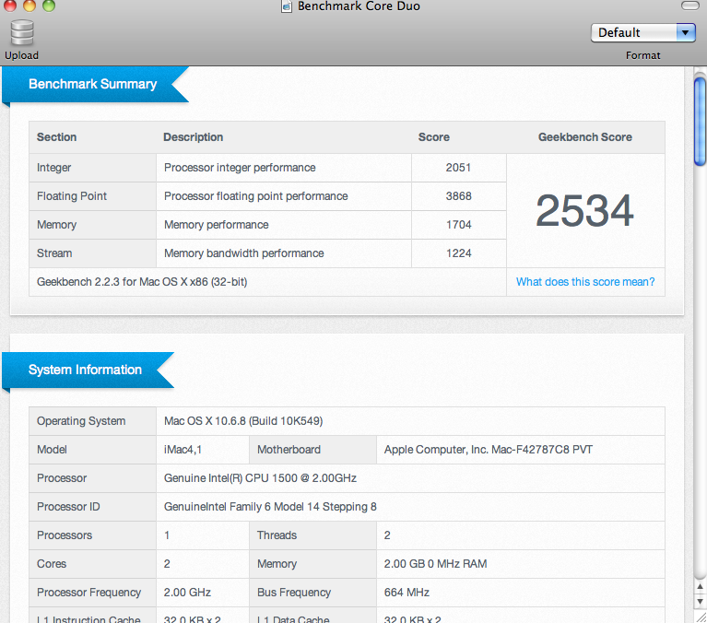Viewport: 707px width, 623px height.
Task: Click '2.00 GB 0 MHz RAM' value
Action: click(x=435, y=564)
